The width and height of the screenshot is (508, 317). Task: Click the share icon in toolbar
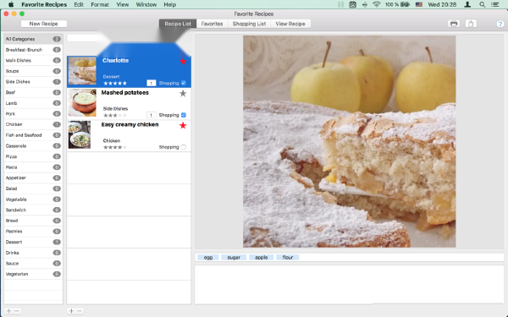tap(471, 24)
